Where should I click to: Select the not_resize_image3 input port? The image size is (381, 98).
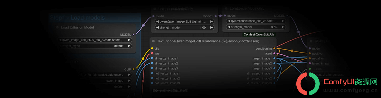(152, 83)
